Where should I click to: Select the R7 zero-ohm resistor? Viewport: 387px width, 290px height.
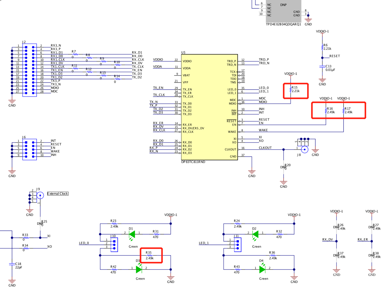pos(75,54)
